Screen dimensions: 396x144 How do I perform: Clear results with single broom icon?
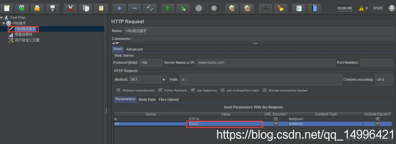click(232, 8)
